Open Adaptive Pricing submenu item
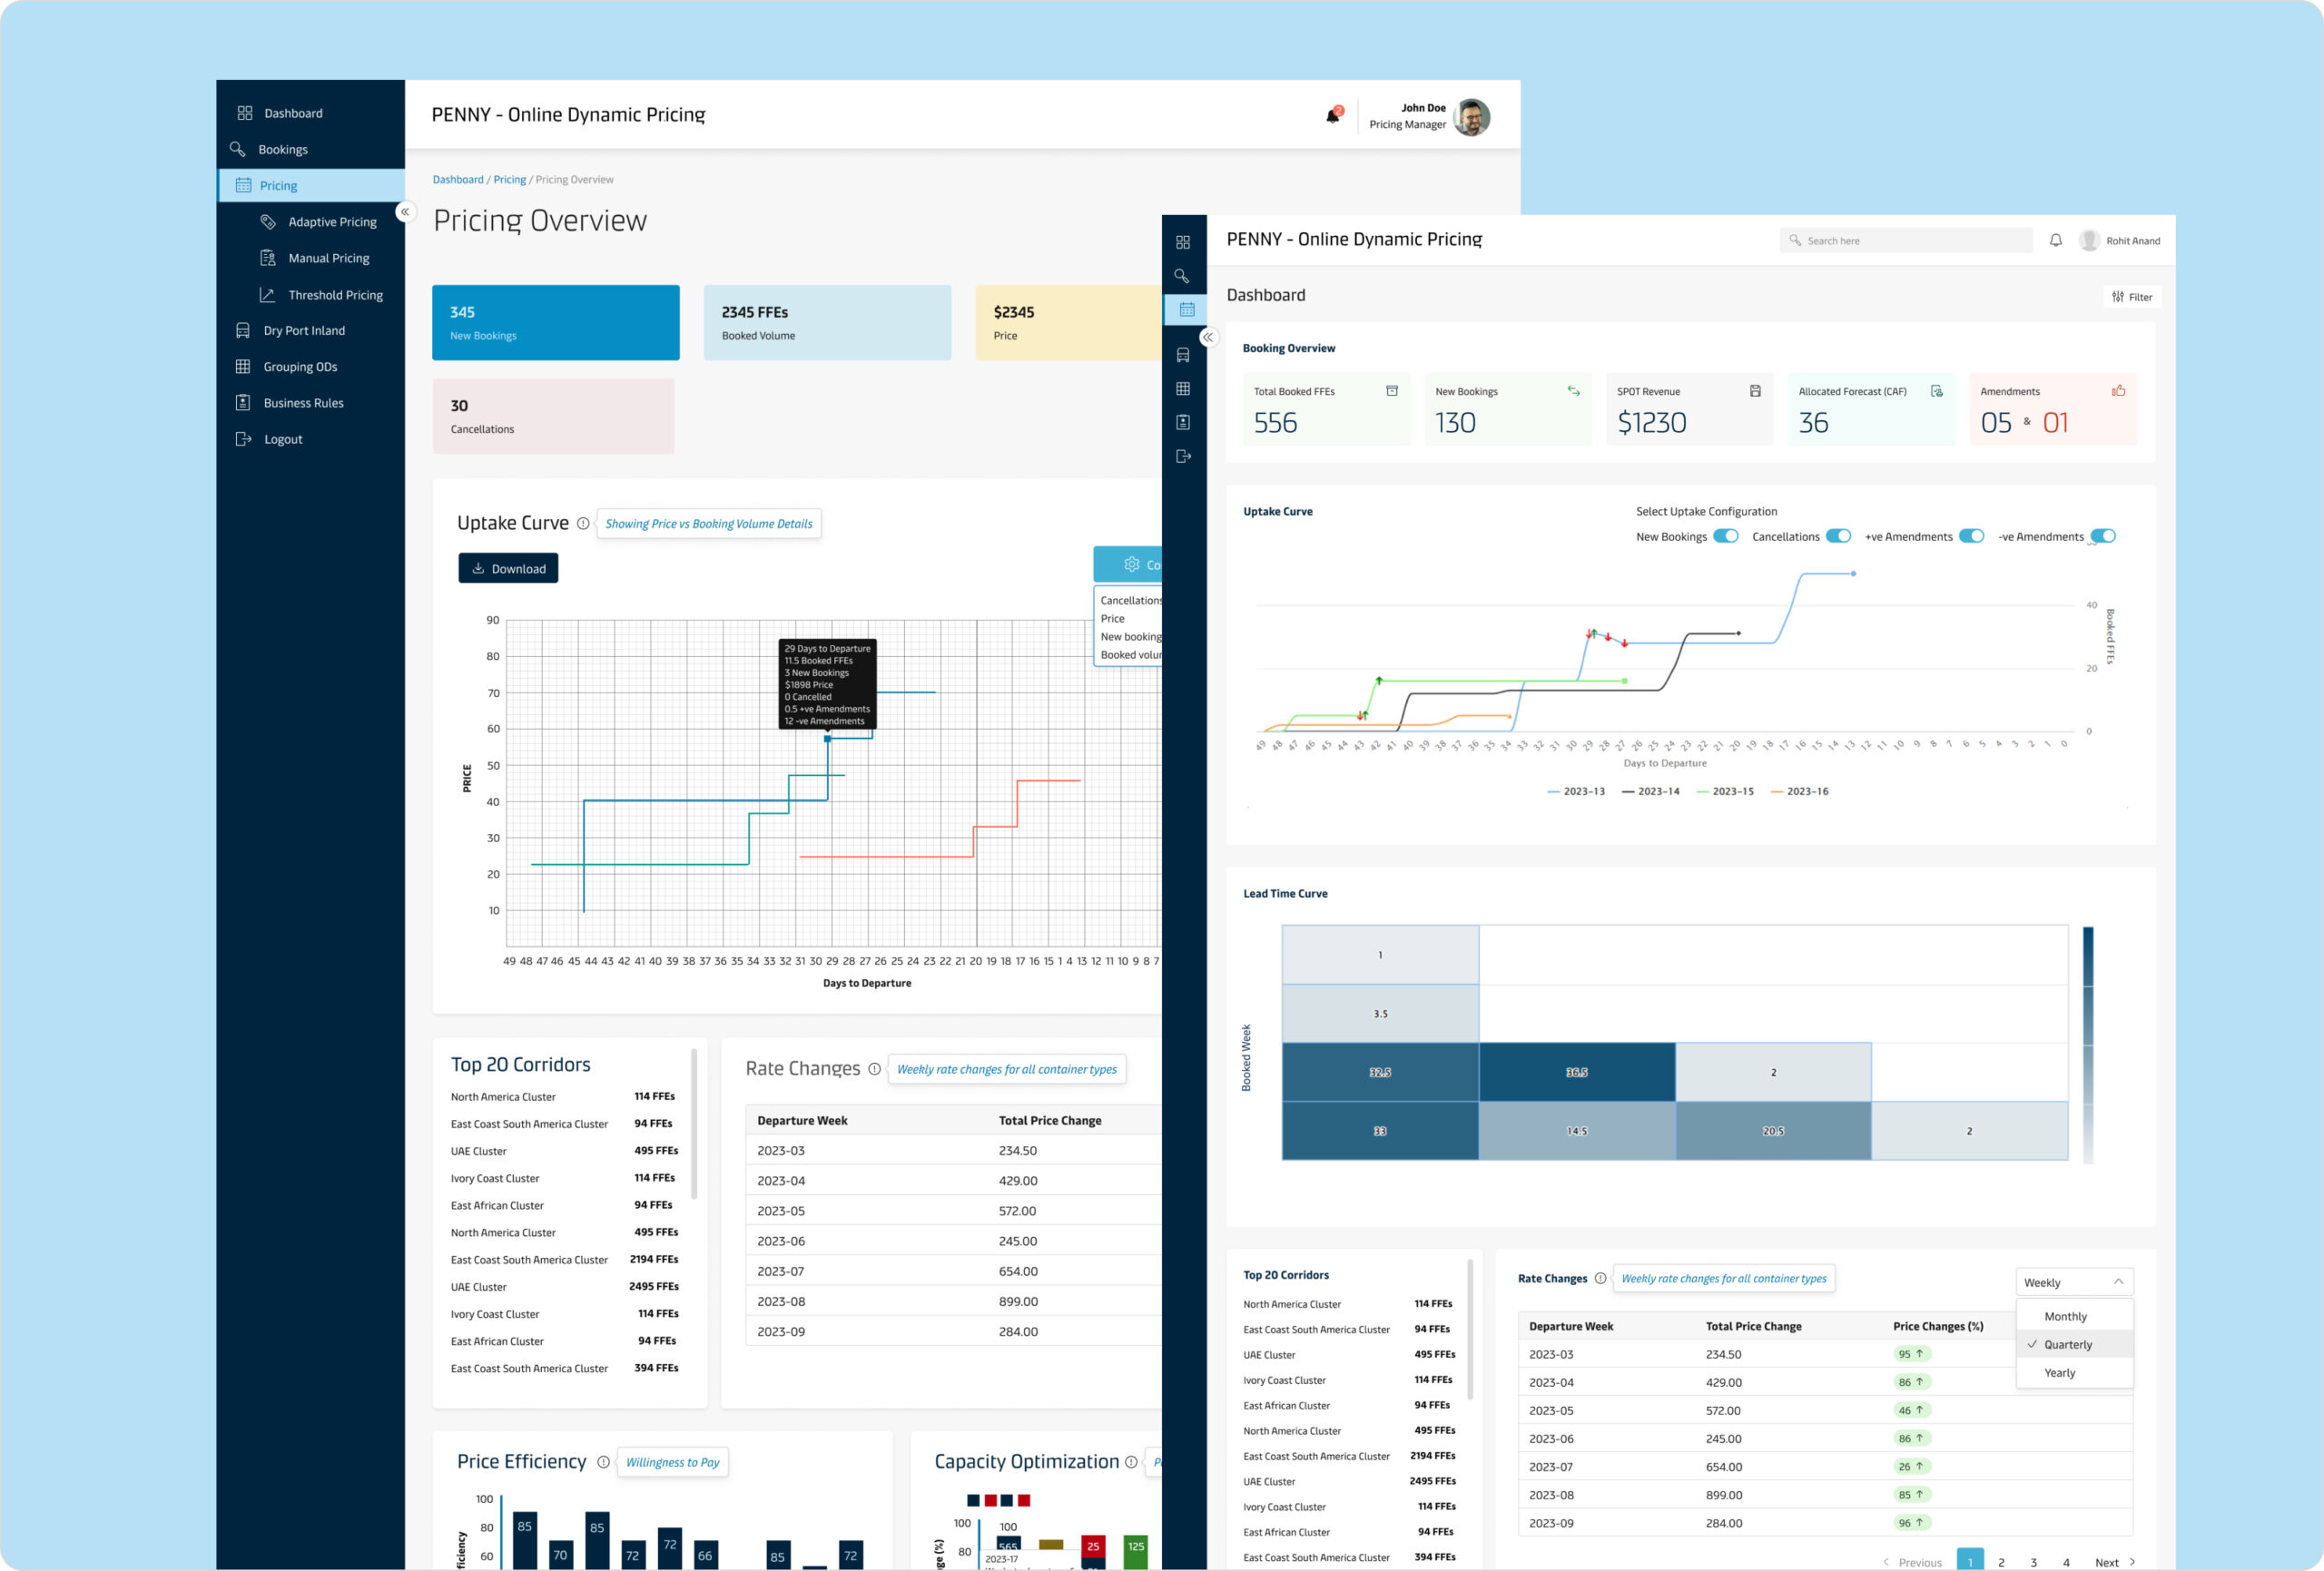Screen dimensions: 2324x1571 (x=332, y=222)
